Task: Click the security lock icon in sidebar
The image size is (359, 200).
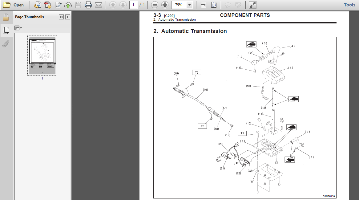Action: click(6, 17)
